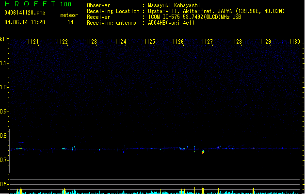
Task: Click the 1128 time axis marker
Action: 236,42
